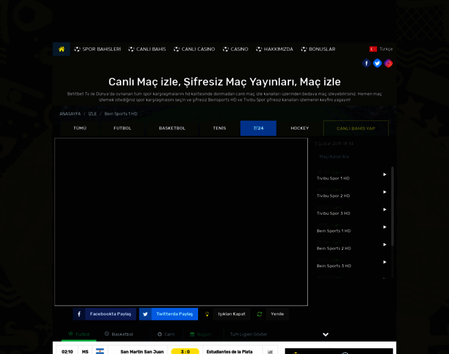Click the CANLI BAHİS YAP button
449x354 pixels.
pyautogui.click(x=356, y=129)
